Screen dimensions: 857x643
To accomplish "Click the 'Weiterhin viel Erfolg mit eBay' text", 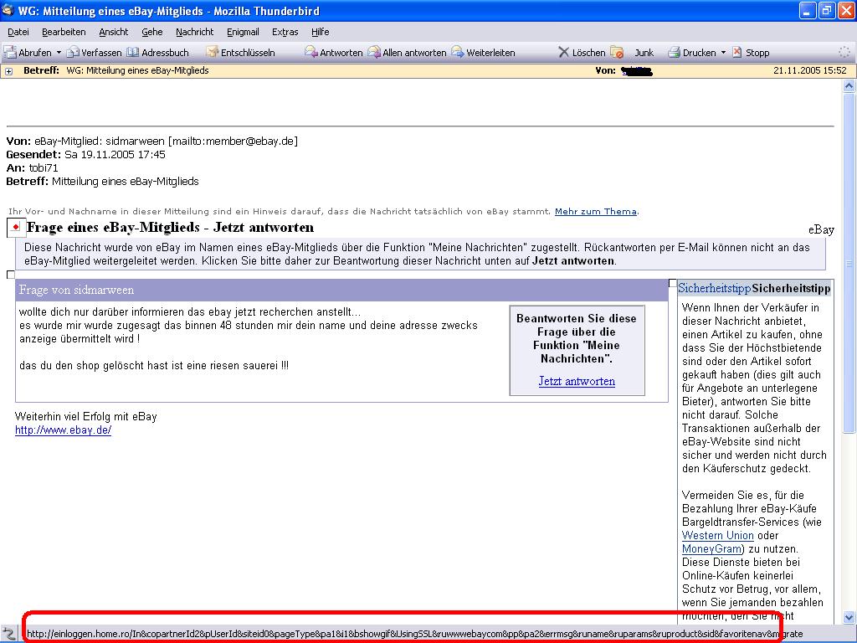I will (86, 417).
